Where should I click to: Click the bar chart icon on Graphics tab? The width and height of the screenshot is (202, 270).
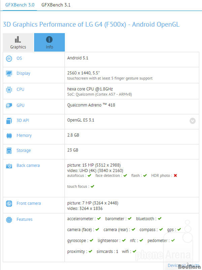[x=18, y=39]
